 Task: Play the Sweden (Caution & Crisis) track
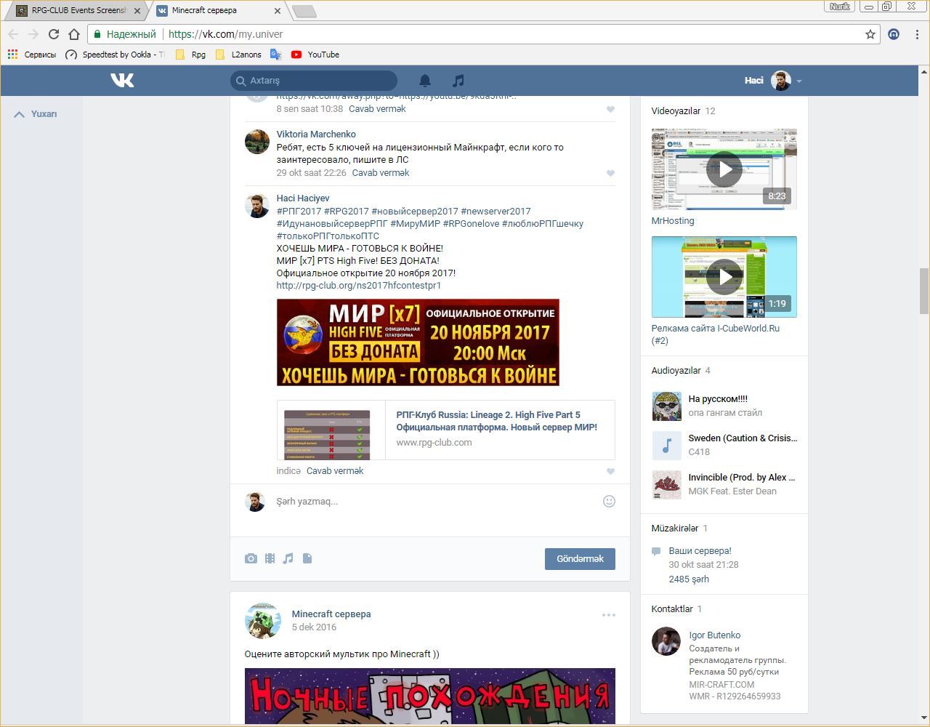click(x=666, y=446)
